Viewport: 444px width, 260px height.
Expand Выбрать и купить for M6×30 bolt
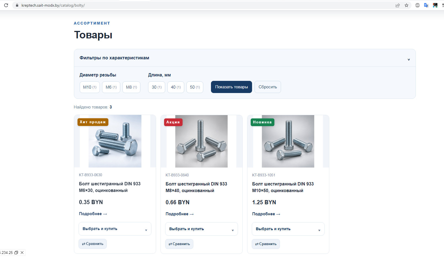click(x=115, y=229)
